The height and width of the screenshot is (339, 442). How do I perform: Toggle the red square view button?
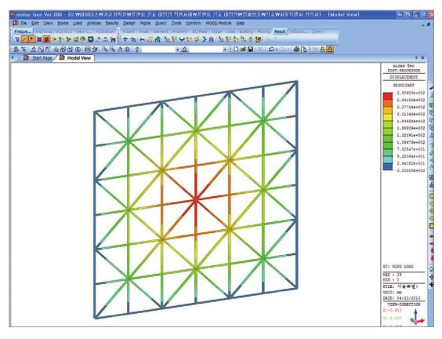pos(39,39)
